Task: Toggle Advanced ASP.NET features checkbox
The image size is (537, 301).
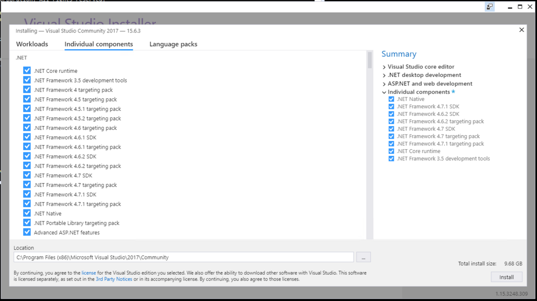Action: tap(27, 232)
